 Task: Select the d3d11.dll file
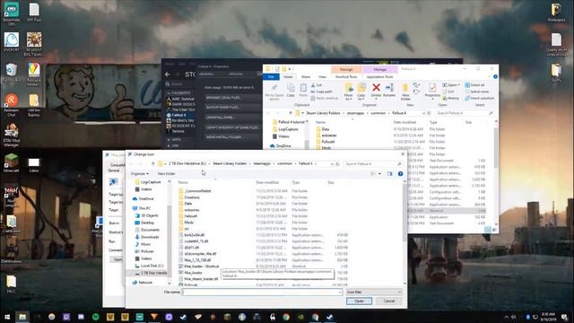point(189,248)
